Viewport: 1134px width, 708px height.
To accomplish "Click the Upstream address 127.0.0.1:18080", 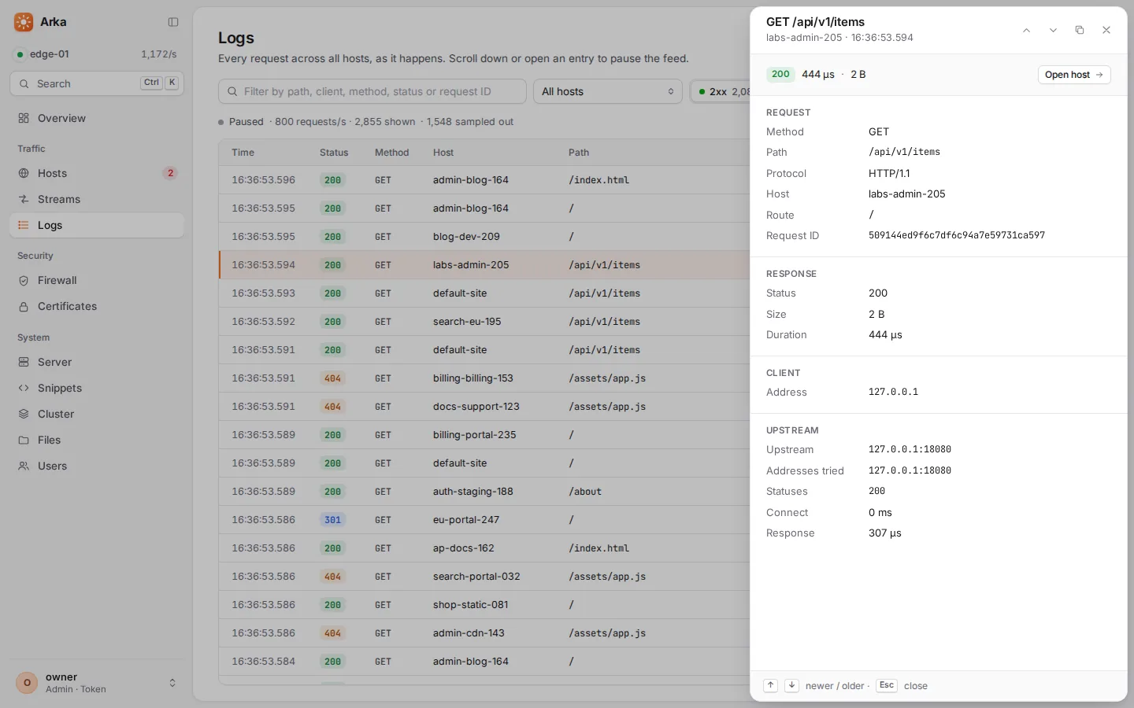I will pyautogui.click(x=910, y=450).
